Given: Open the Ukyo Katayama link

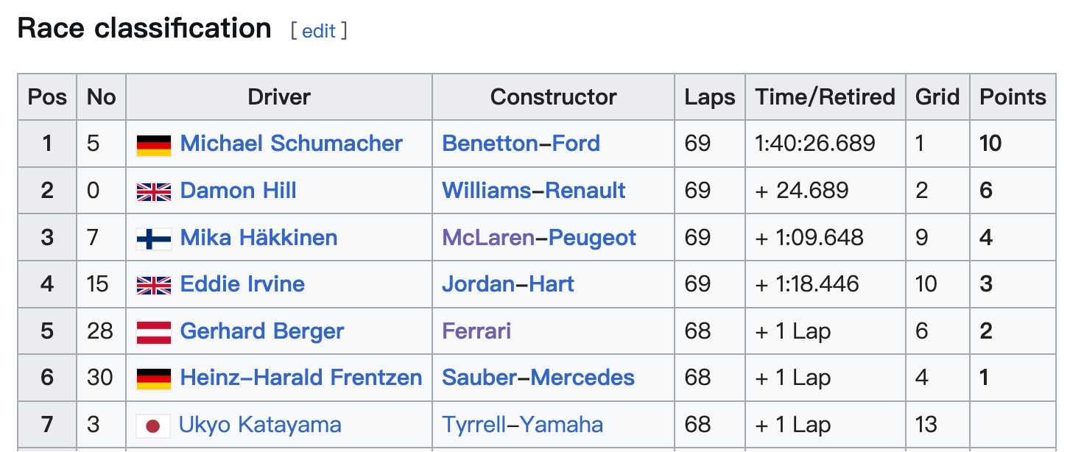Looking at the screenshot, I should [260, 425].
